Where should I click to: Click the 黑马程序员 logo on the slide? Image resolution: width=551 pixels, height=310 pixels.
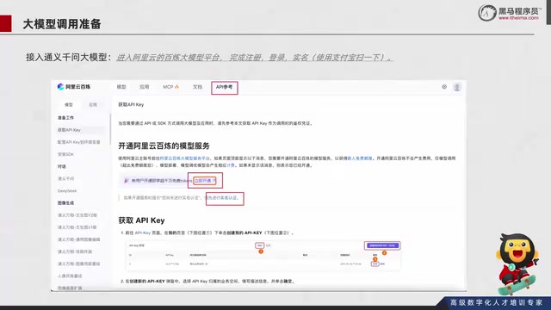pyautogui.click(x=509, y=13)
